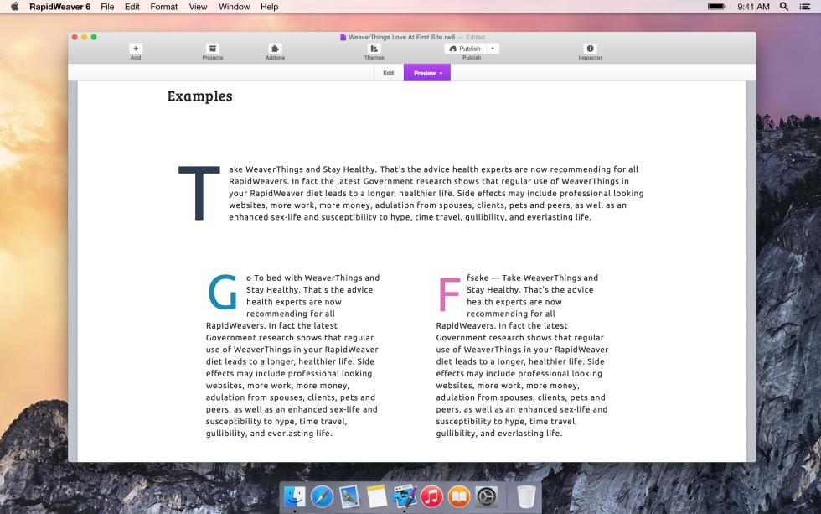Screen dimensions: 821x514
Task: Click the Add page toolbar icon
Action: 135,49
